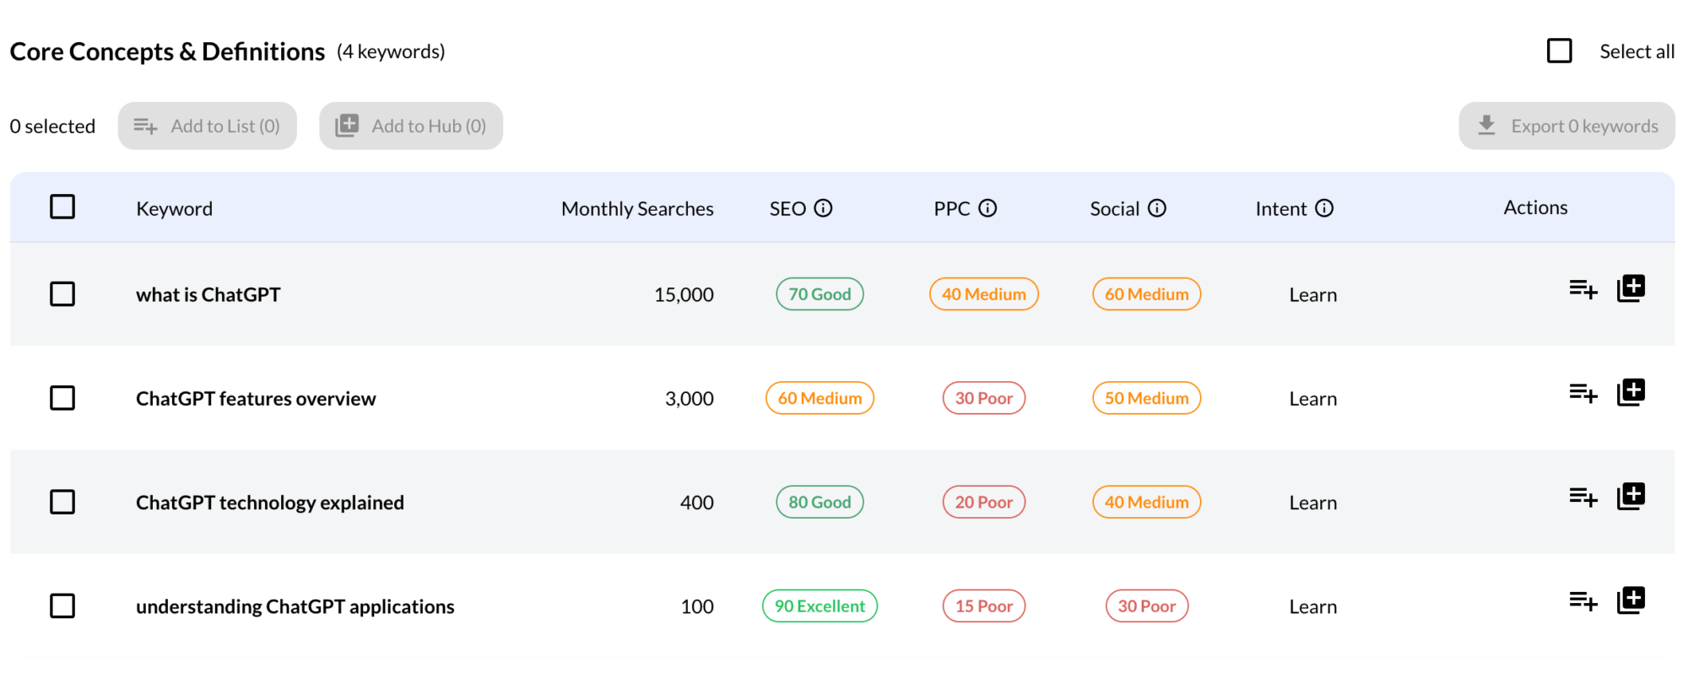
Task: Add 'understanding ChatGPT applications' to list via icon
Action: tap(1582, 600)
